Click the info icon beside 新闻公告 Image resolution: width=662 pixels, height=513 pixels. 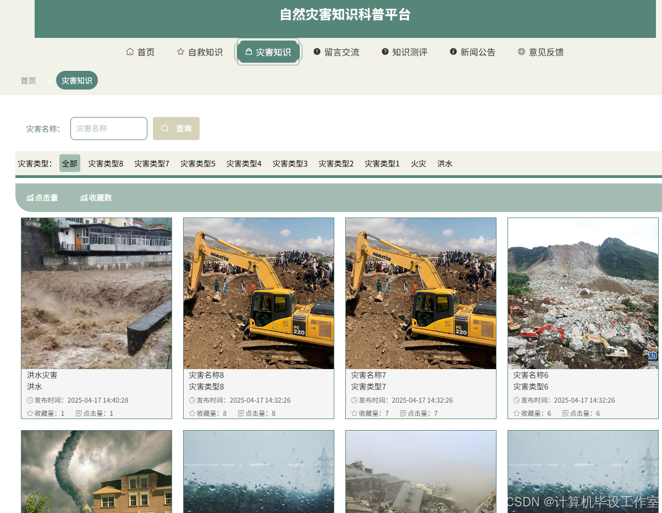tap(453, 52)
